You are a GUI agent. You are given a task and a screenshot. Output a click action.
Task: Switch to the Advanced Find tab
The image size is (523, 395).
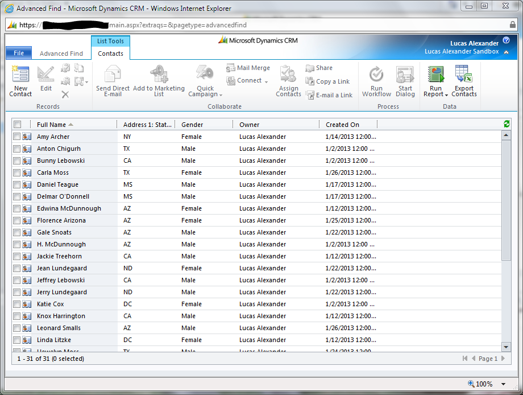pyautogui.click(x=61, y=54)
